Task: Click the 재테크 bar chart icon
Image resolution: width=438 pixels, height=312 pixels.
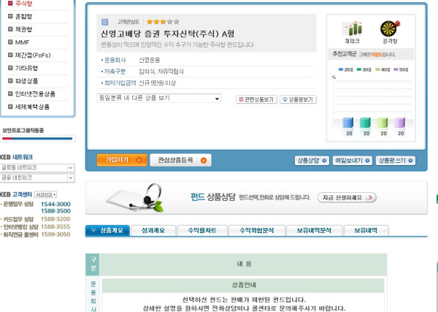Action: tap(353, 28)
